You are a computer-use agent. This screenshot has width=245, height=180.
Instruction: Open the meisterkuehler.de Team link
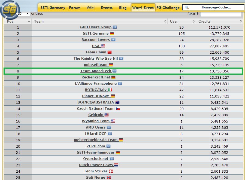tap(96, 140)
